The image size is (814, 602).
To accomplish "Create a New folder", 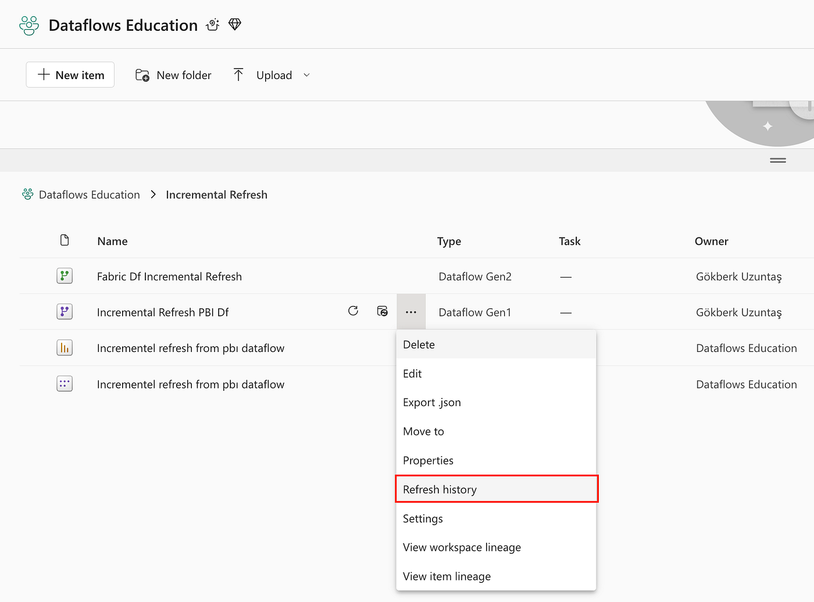I will coord(173,75).
